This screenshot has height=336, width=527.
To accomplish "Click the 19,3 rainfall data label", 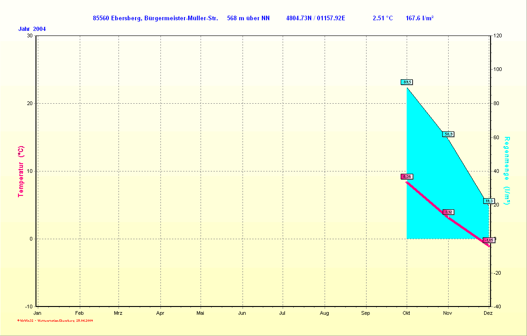I will tap(489, 201).
